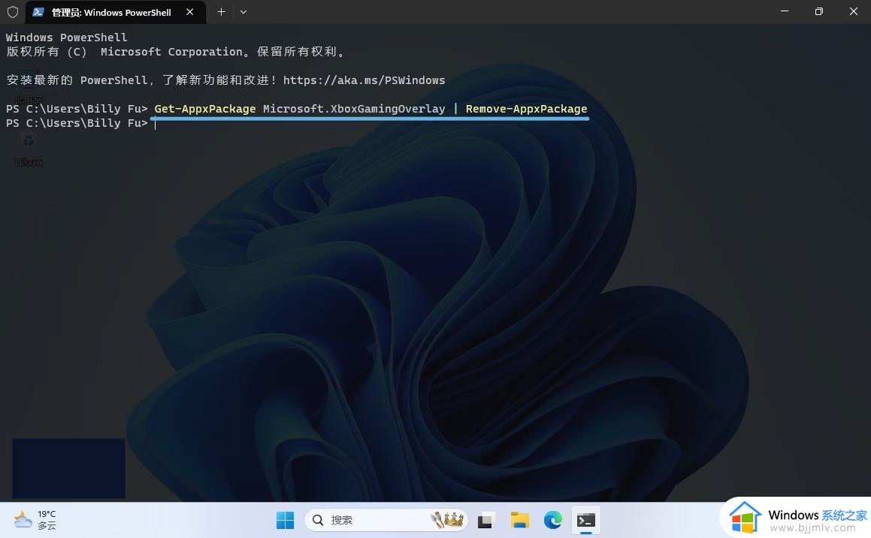Select the 管理员: Windows PowerShell tab

pyautogui.click(x=116, y=12)
